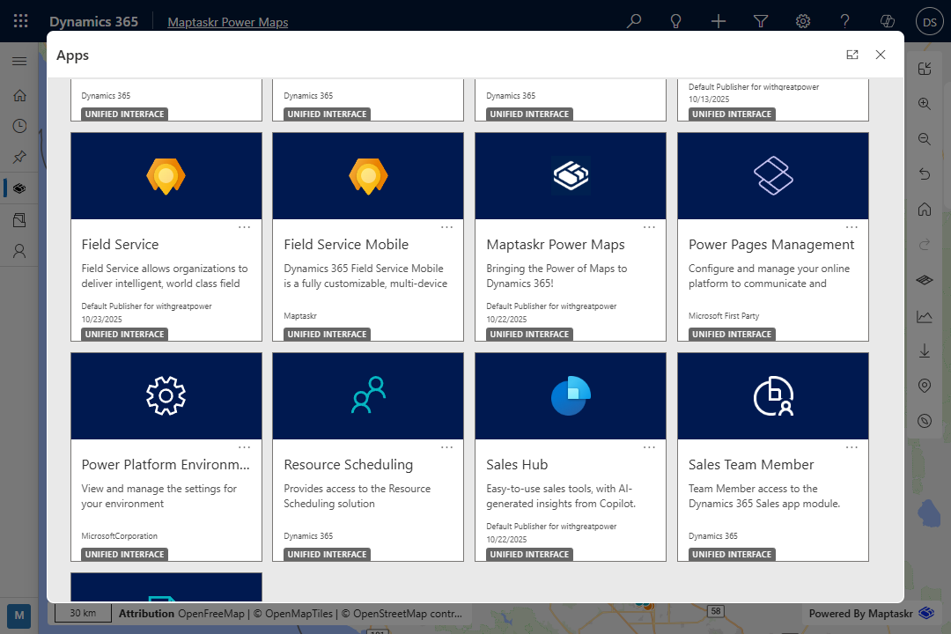Screen dimensions: 951x634
Task: Click the Powered By Maptaskr logo
Action: (926, 613)
